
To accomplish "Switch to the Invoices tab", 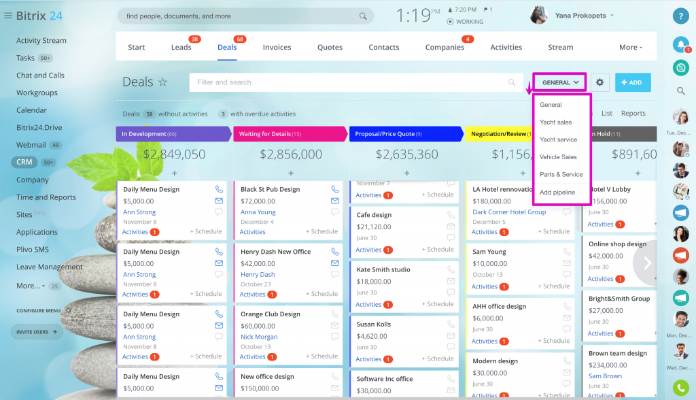I will [x=277, y=47].
